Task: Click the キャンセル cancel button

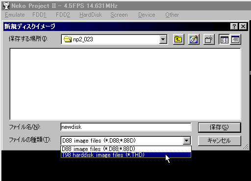Action: coord(219,141)
